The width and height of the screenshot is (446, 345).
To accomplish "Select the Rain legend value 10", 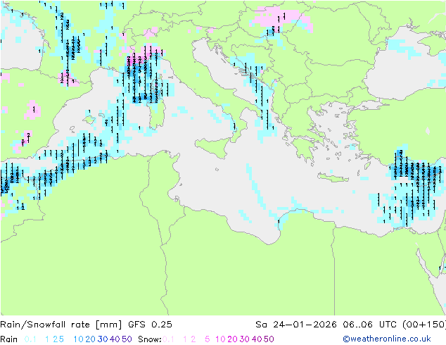I will click(79, 339).
